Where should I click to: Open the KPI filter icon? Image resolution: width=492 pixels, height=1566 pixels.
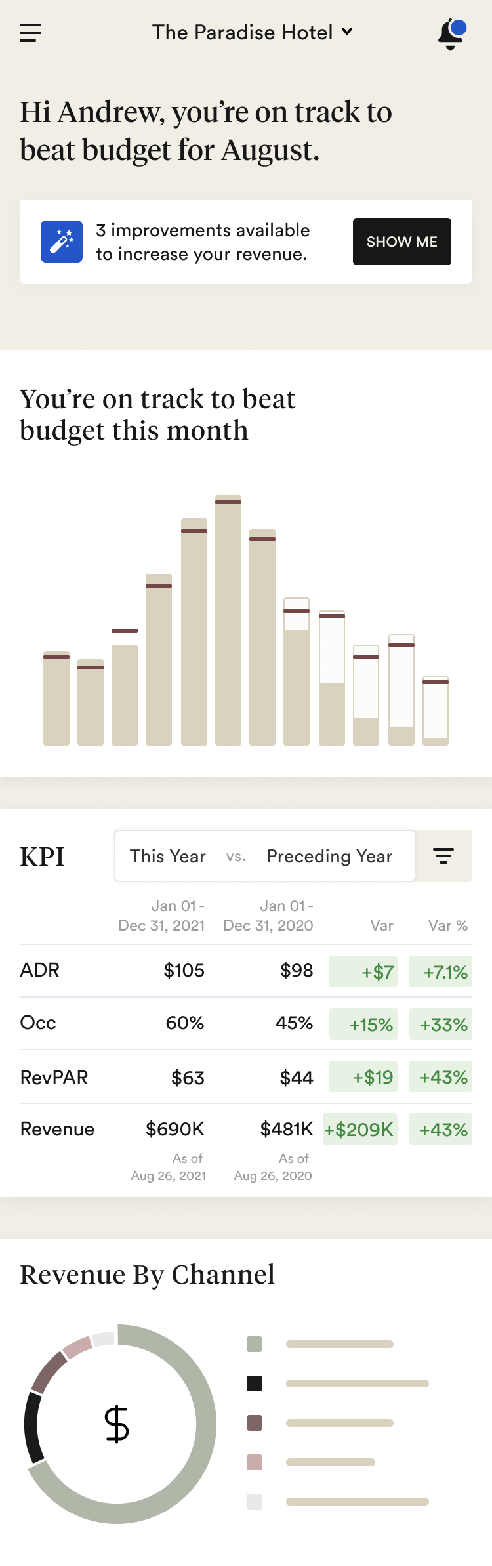point(443,856)
